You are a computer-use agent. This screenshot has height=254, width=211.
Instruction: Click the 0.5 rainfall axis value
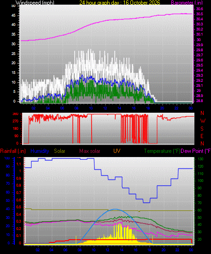[x=19, y=207]
